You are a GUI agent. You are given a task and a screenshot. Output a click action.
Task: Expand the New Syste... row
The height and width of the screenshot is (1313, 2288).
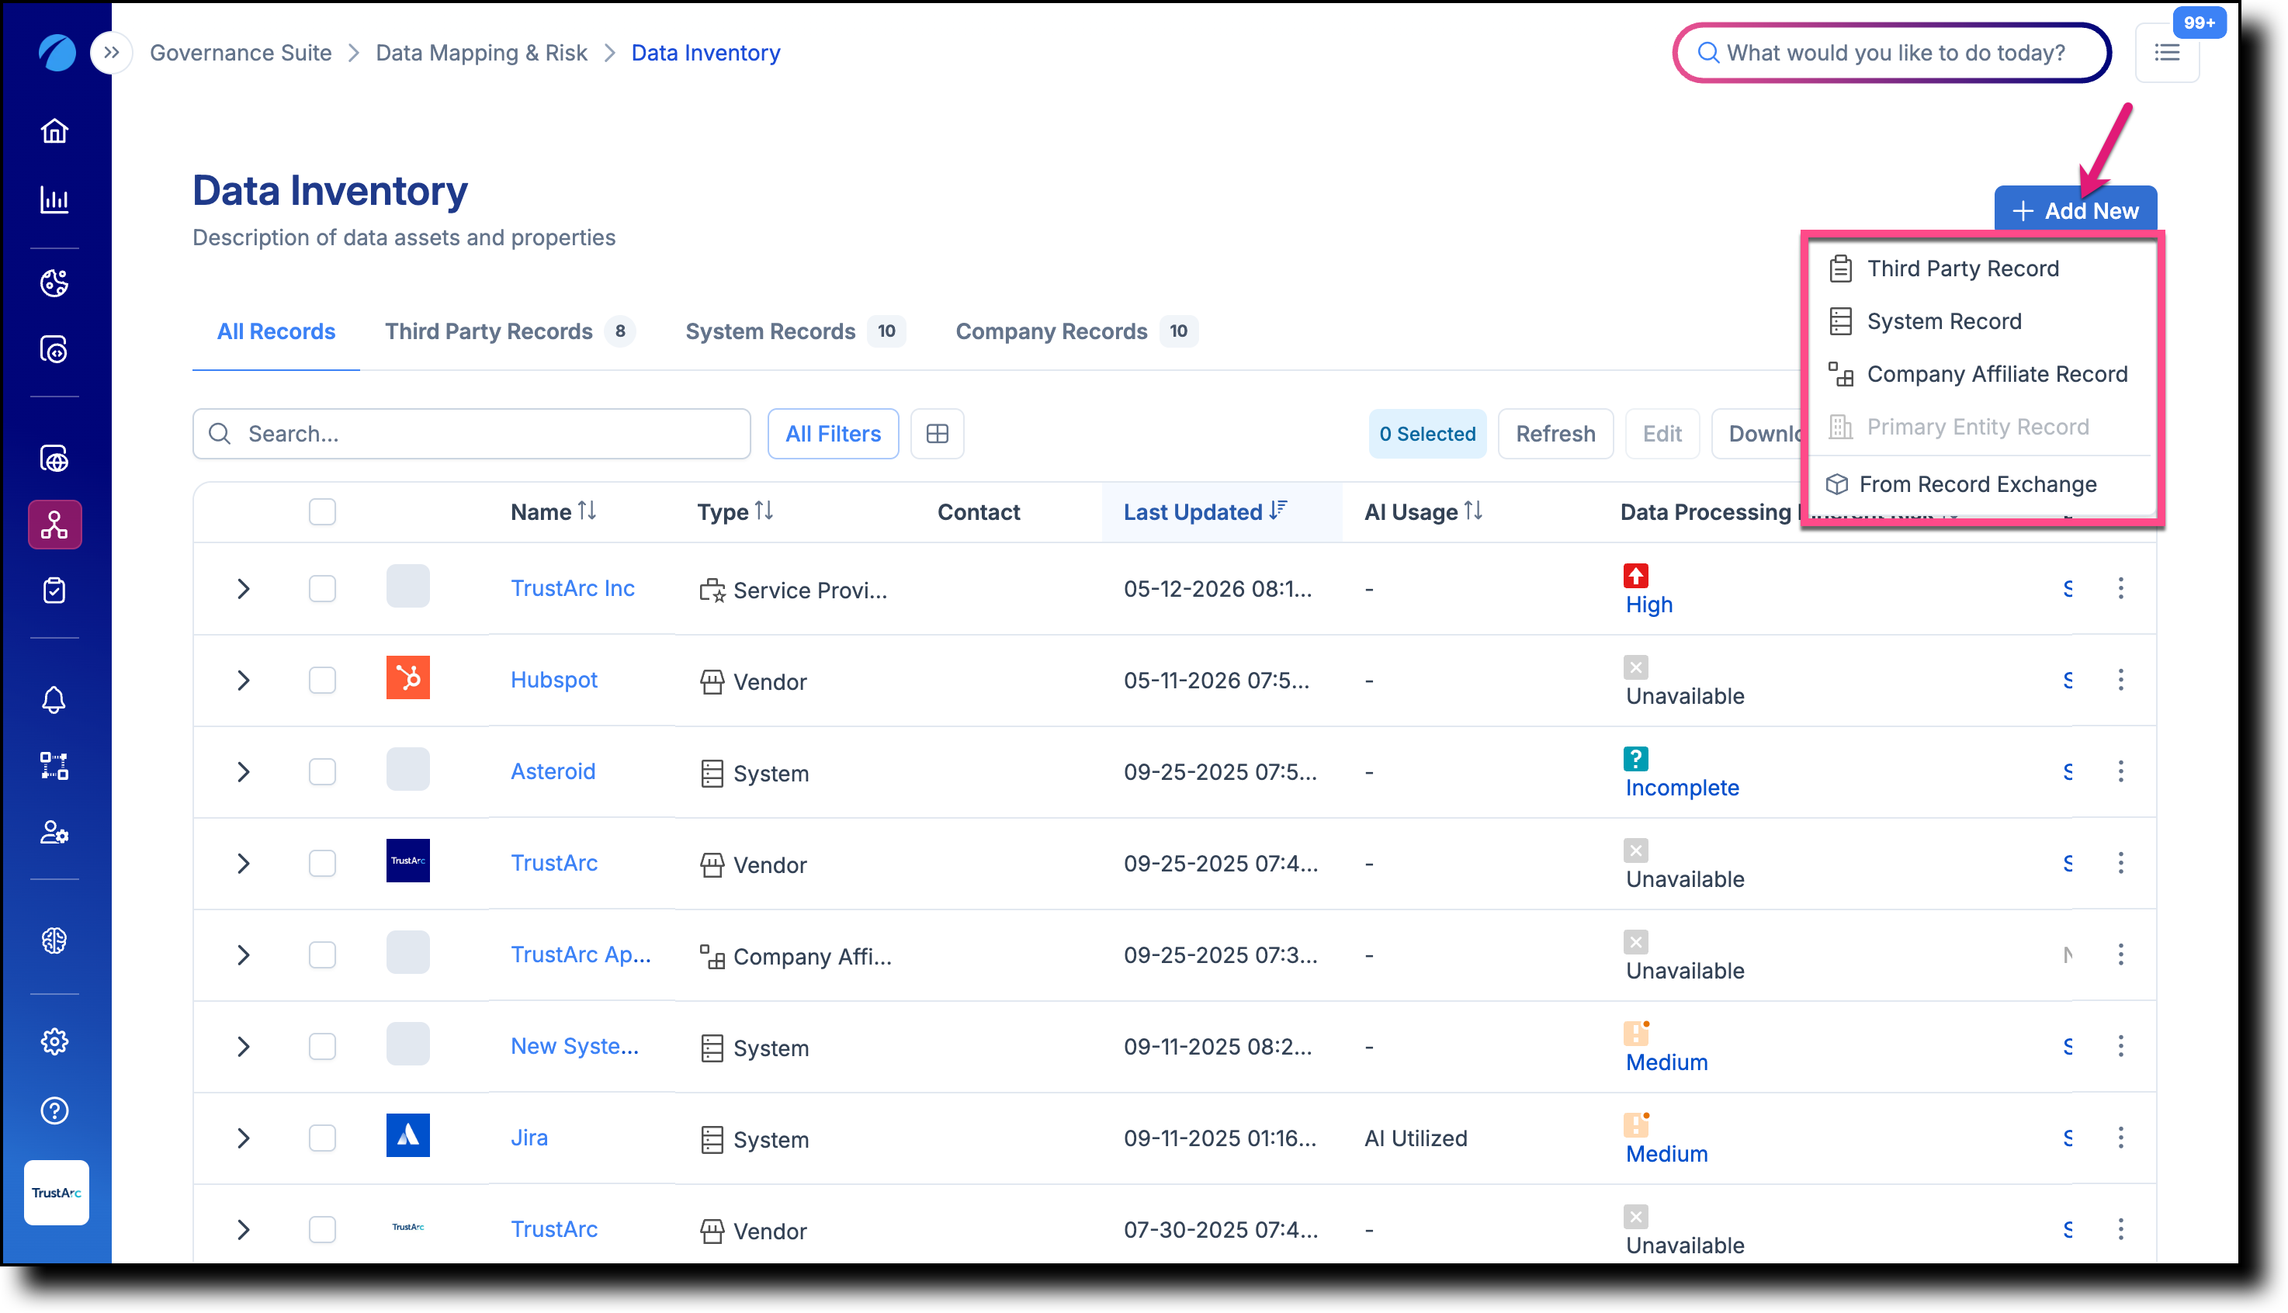point(243,1047)
